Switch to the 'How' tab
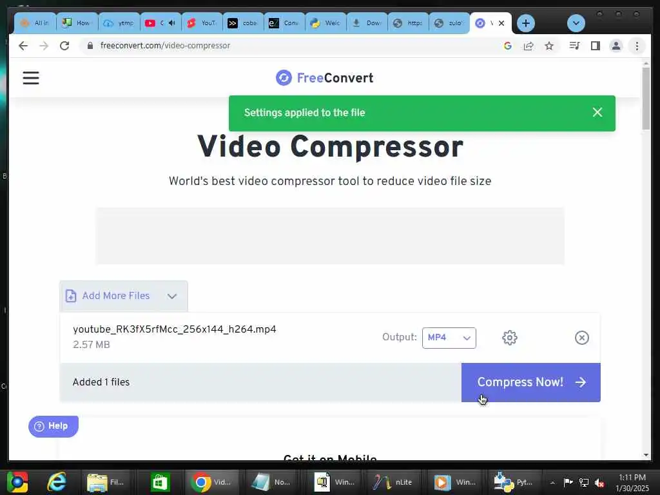660x495 pixels. pyautogui.click(x=77, y=23)
